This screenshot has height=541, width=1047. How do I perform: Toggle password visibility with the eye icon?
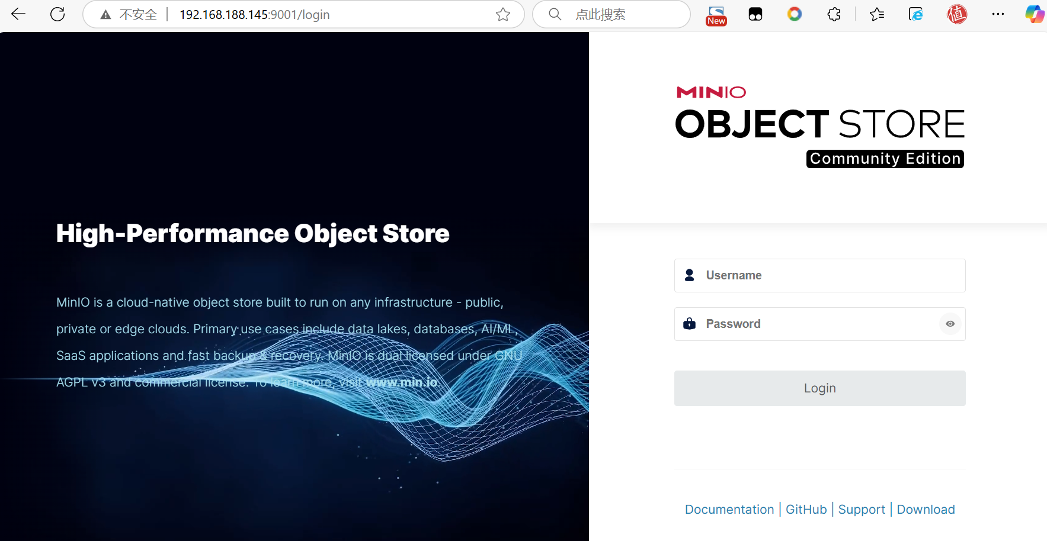pyautogui.click(x=950, y=324)
